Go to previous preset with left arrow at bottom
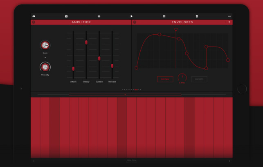 pos(34,161)
